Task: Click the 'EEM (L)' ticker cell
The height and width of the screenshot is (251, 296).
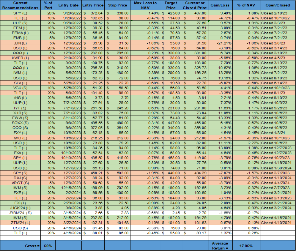Action: pos(20,28)
